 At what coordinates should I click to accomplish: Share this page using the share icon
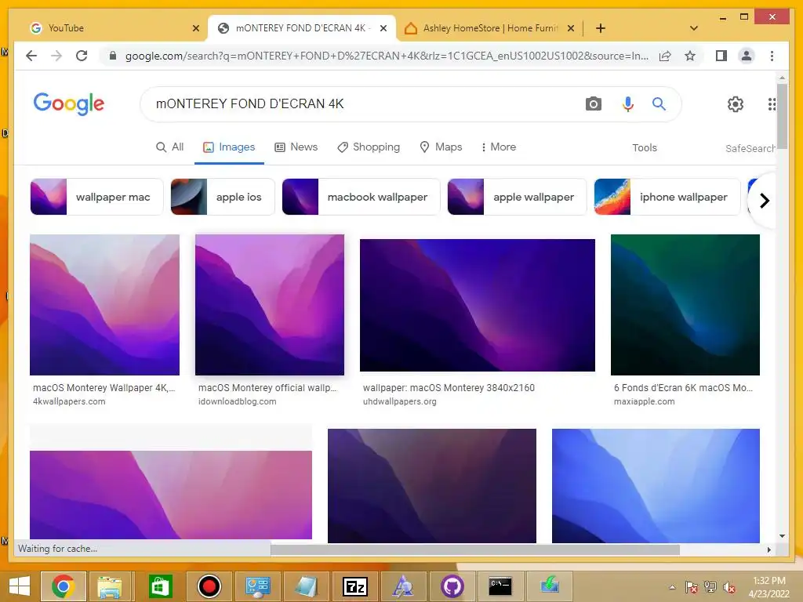coord(665,56)
